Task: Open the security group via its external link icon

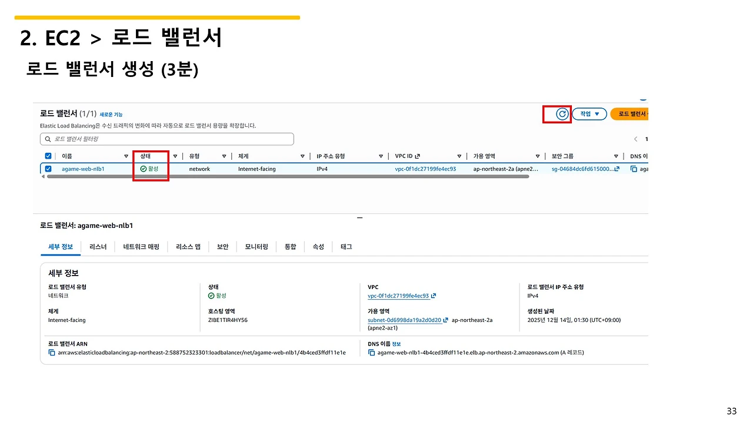Action: 618,169
